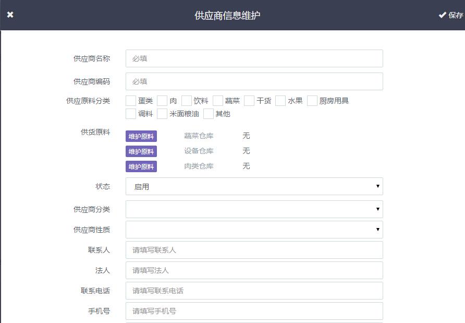This screenshot has height=323, width=465.
Task: Click 维护原料 button for 蔬菜仓库
Action: coord(141,136)
